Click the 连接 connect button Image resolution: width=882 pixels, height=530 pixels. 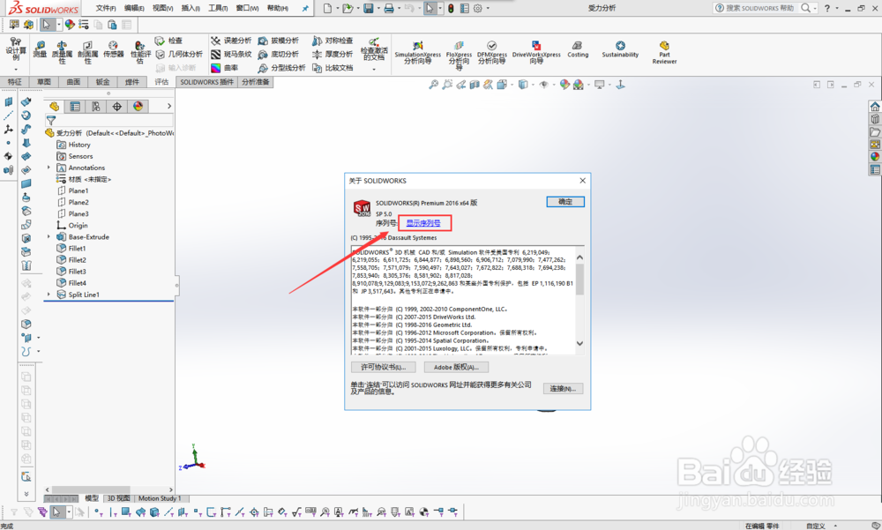pos(563,389)
